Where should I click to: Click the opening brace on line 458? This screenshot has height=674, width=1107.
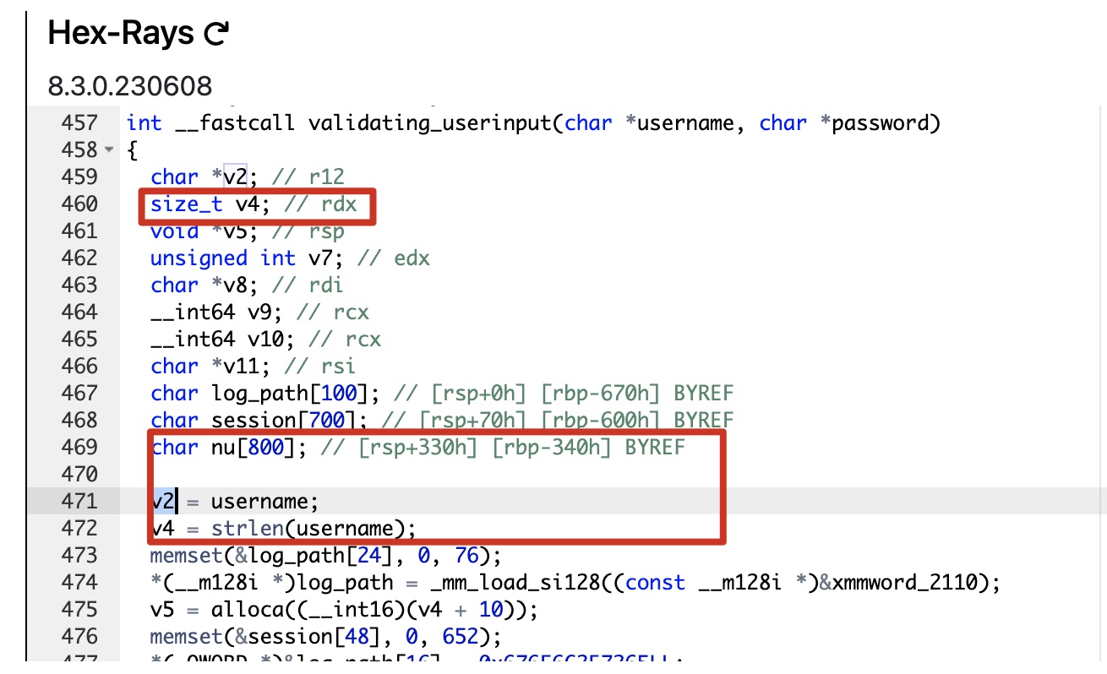coord(132,150)
